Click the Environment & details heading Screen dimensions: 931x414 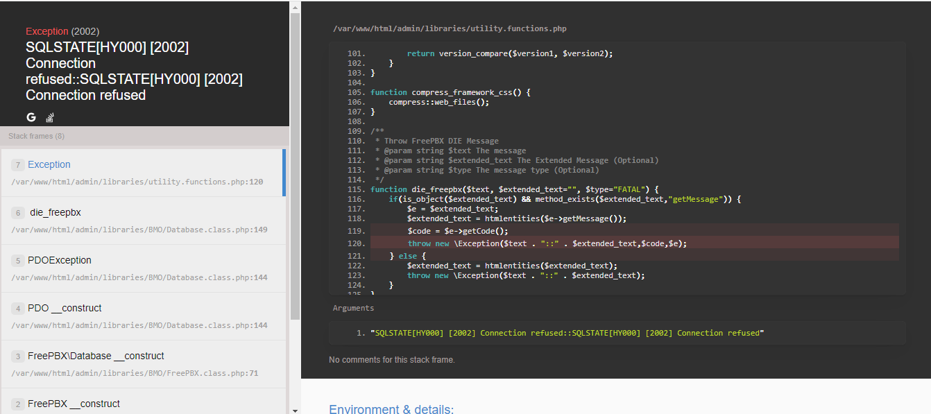coord(391,409)
